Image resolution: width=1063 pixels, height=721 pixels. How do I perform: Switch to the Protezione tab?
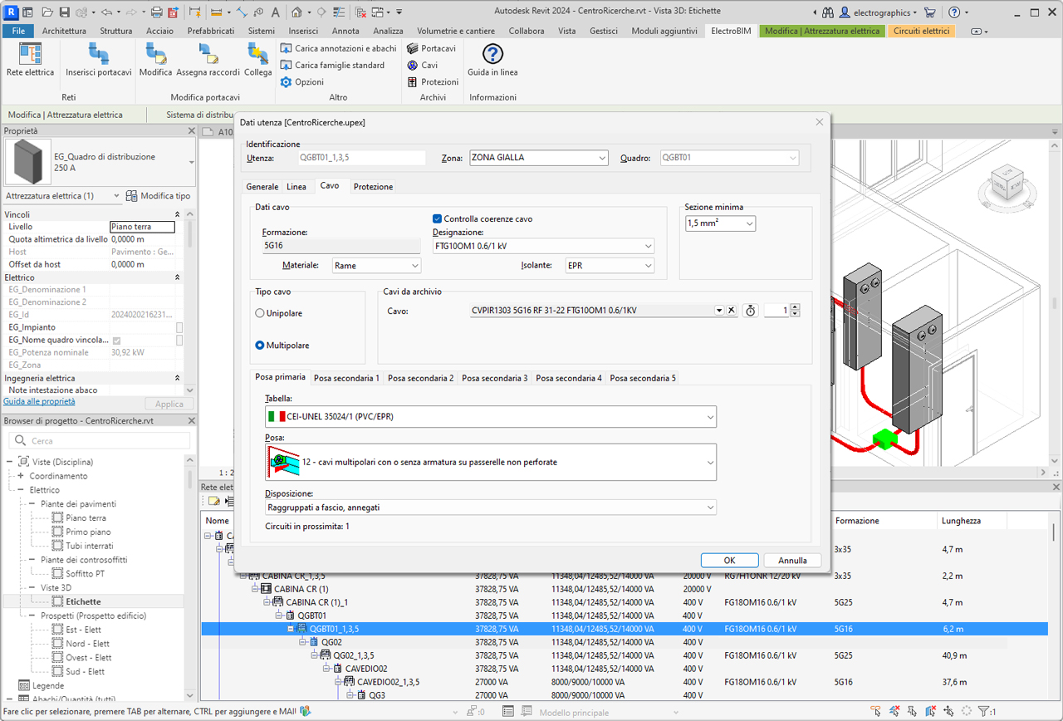pos(373,187)
